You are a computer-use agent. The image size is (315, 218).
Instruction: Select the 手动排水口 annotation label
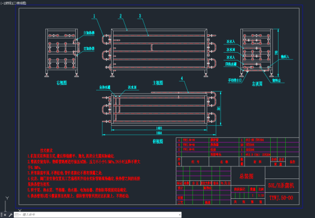pos(235,80)
